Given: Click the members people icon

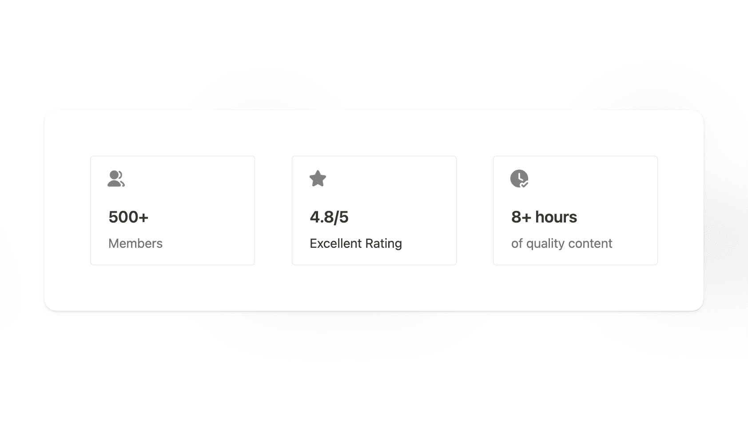Looking at the screenshot, I should (x=116, y=179).
